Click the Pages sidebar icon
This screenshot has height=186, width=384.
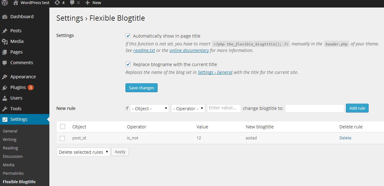[x=5, y=52]
